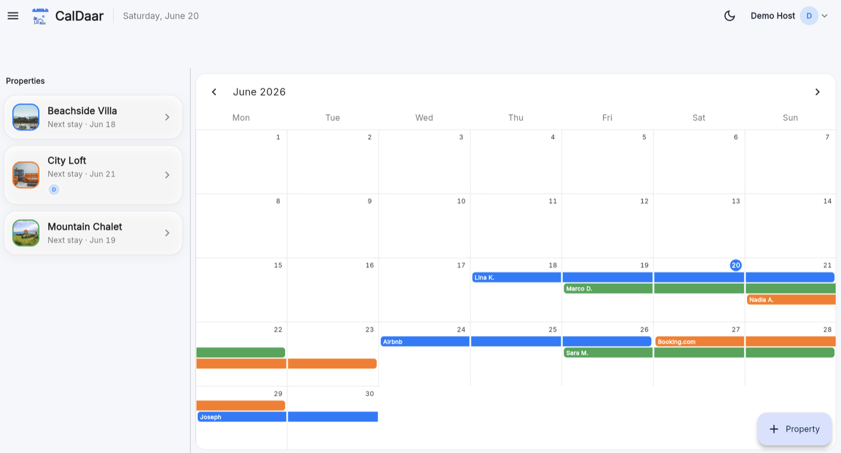
Task: Click the + Property button
Action: click(794, 429)
